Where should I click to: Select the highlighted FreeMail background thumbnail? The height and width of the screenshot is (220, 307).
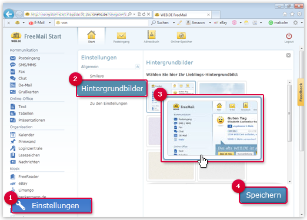212,128
